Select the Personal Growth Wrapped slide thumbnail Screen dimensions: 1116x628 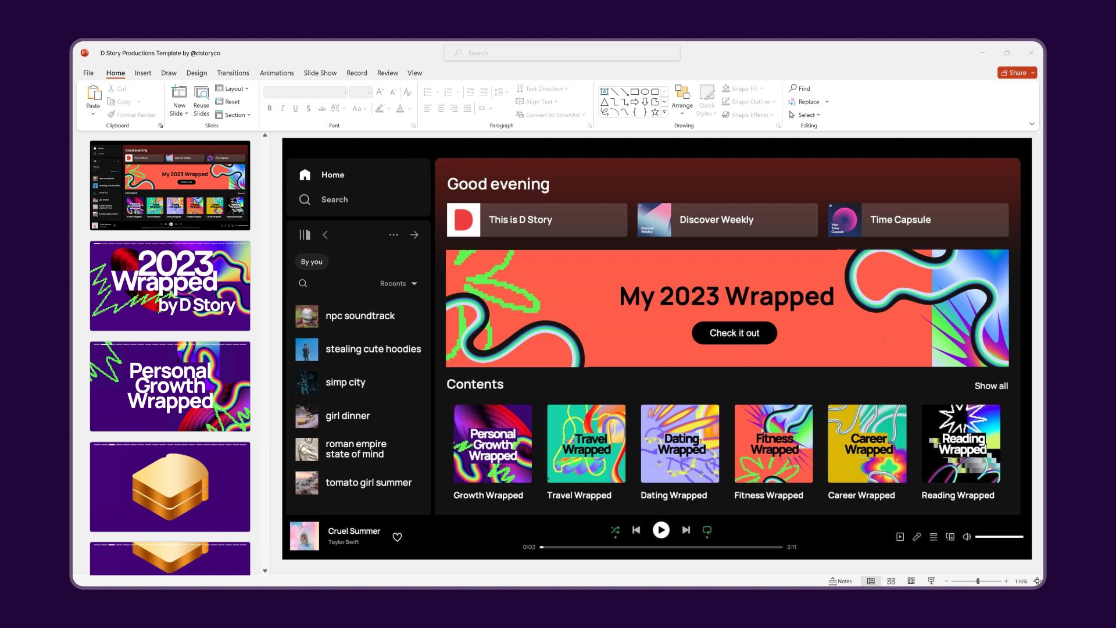(170, 386)
